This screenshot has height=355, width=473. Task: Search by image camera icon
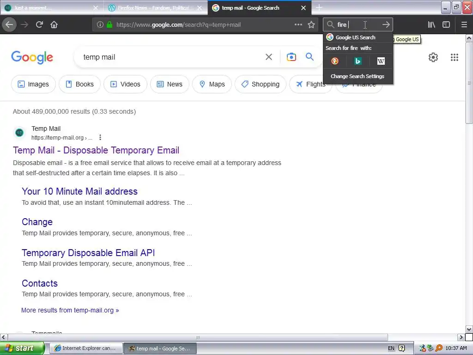click(291, 57)
